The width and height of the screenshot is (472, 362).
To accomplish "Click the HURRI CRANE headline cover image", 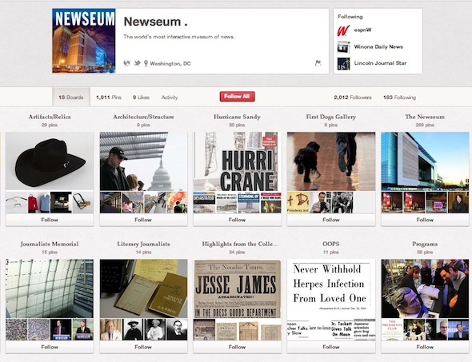I will click(x=238, y=161).
